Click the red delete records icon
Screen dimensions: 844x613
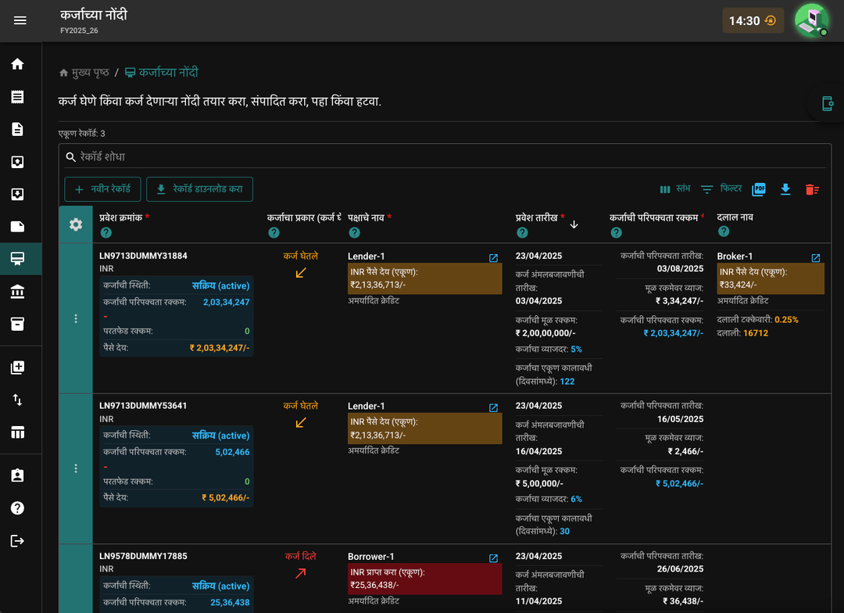[x=812, y=189]
